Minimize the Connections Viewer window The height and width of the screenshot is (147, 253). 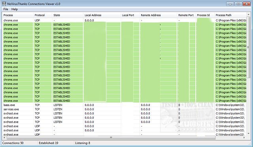(230, 4)
